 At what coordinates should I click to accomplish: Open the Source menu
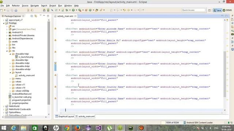tap(25, 6)
